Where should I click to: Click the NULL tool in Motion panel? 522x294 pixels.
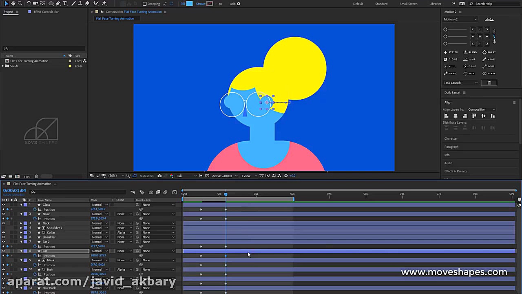point(451,66)
